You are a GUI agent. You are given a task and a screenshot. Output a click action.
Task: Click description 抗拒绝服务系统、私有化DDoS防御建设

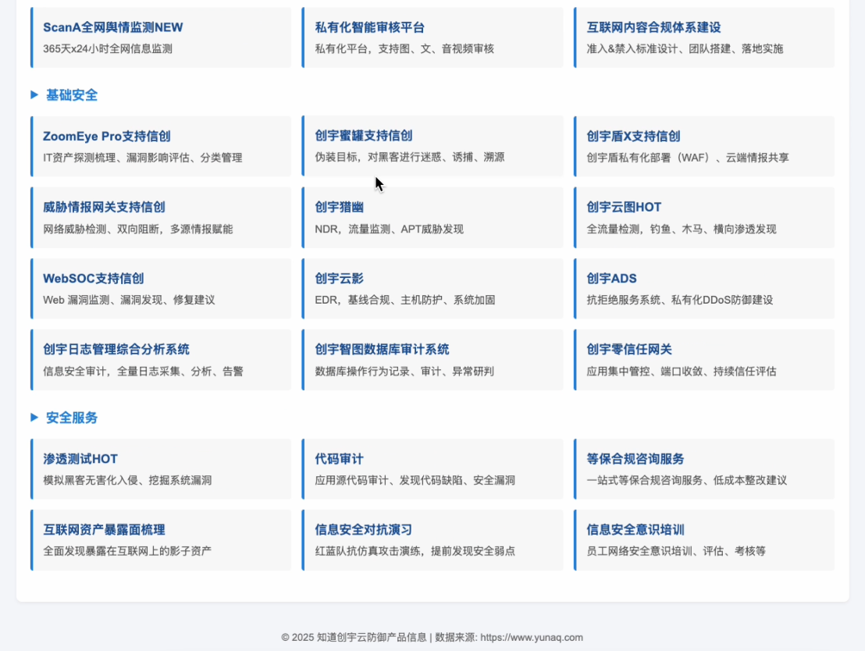tap(680, 300)
